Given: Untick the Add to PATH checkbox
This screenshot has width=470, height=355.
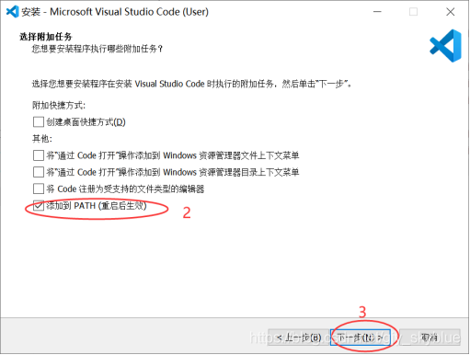Looking at the screenshot, I should [x=39, y=205].
